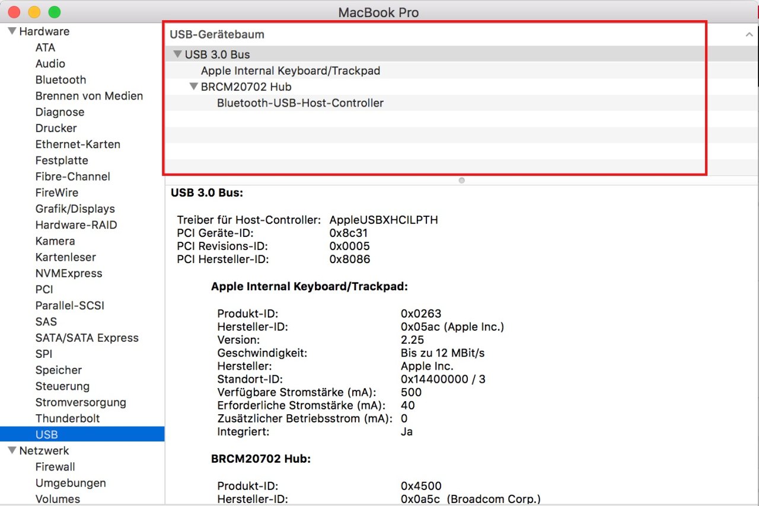Screen dimensions: 759x506
Task: Click the yellow minimize window button
Action: click(x=34, y=12)
